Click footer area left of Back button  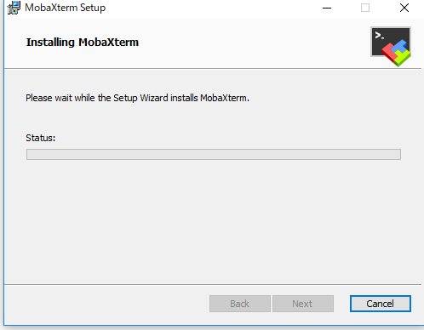pyautogui.click(x=106, y=304)
